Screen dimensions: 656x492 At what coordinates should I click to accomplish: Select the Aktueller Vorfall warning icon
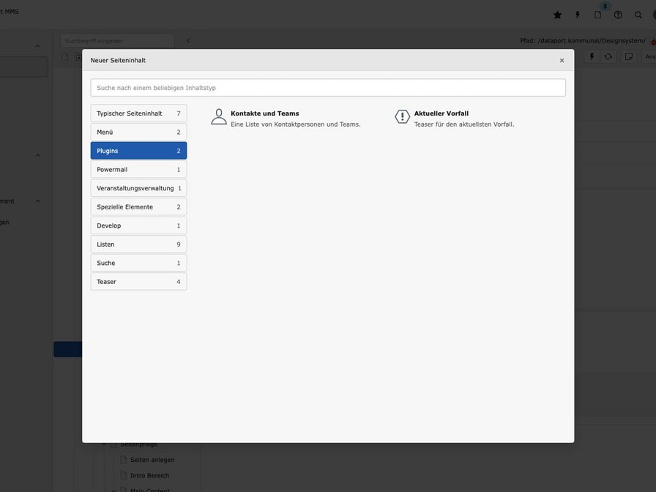[x=402, y=116]
